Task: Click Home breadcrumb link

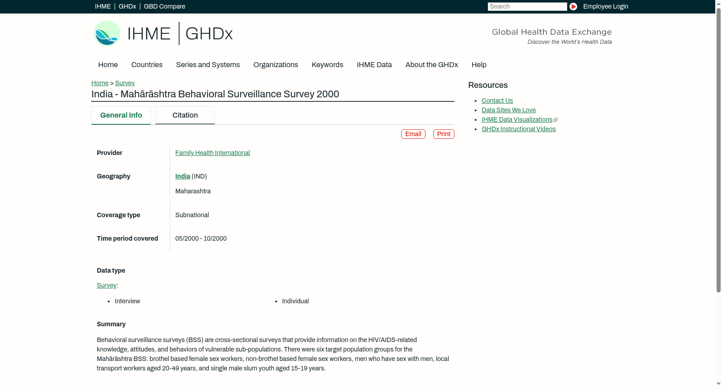Action: tap(100, 83)
